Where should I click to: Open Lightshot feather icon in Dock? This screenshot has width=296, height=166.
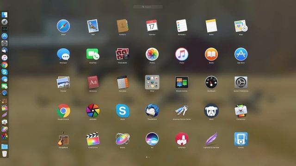coord(4,115)
